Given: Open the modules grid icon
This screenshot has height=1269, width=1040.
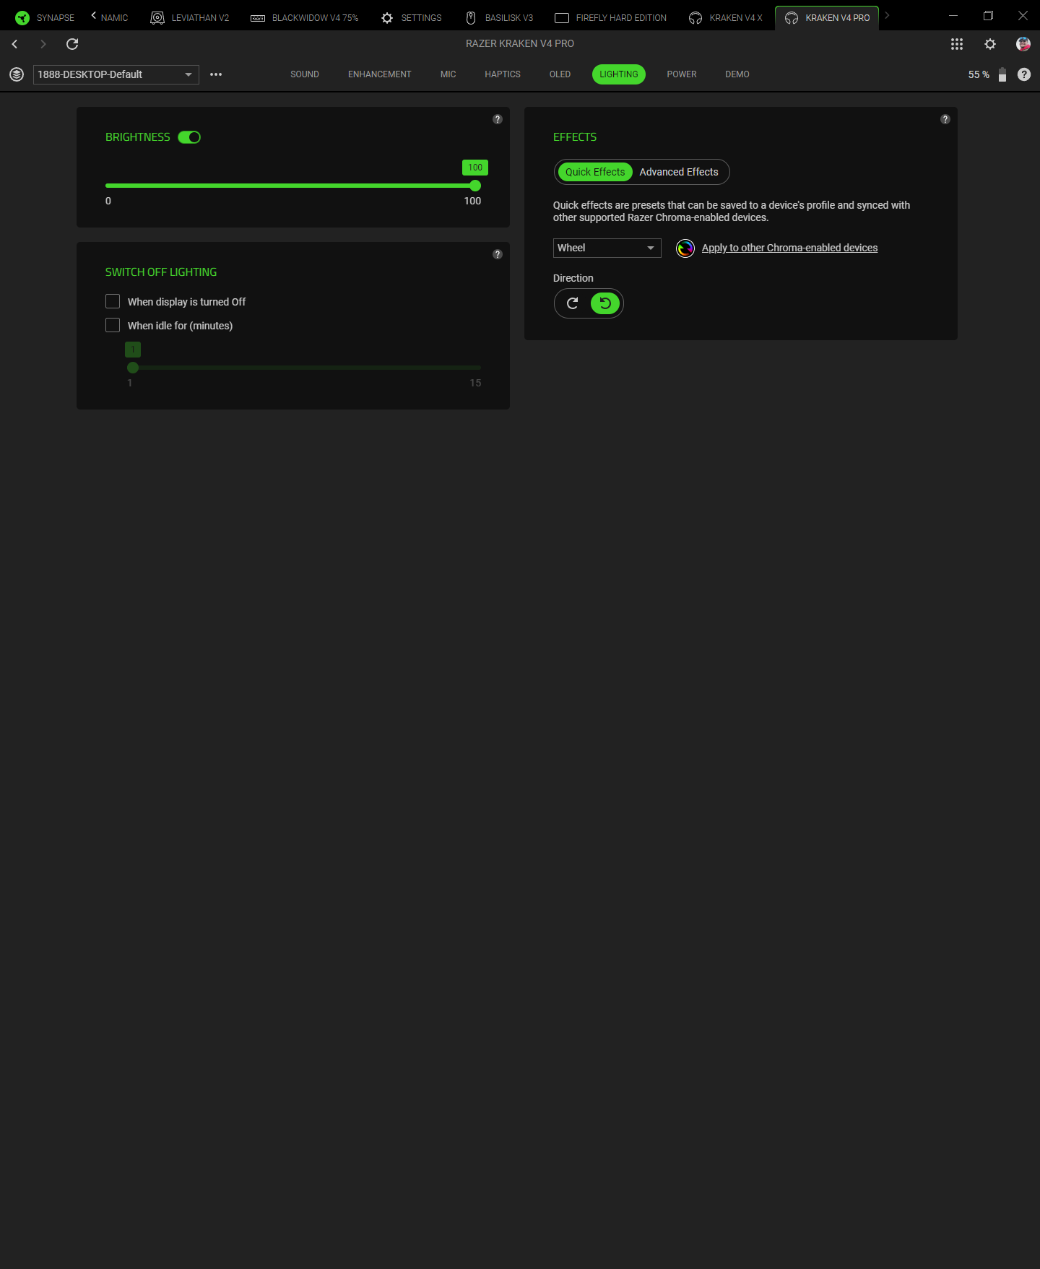Looking at the screenshot, I should coord(957,44).
